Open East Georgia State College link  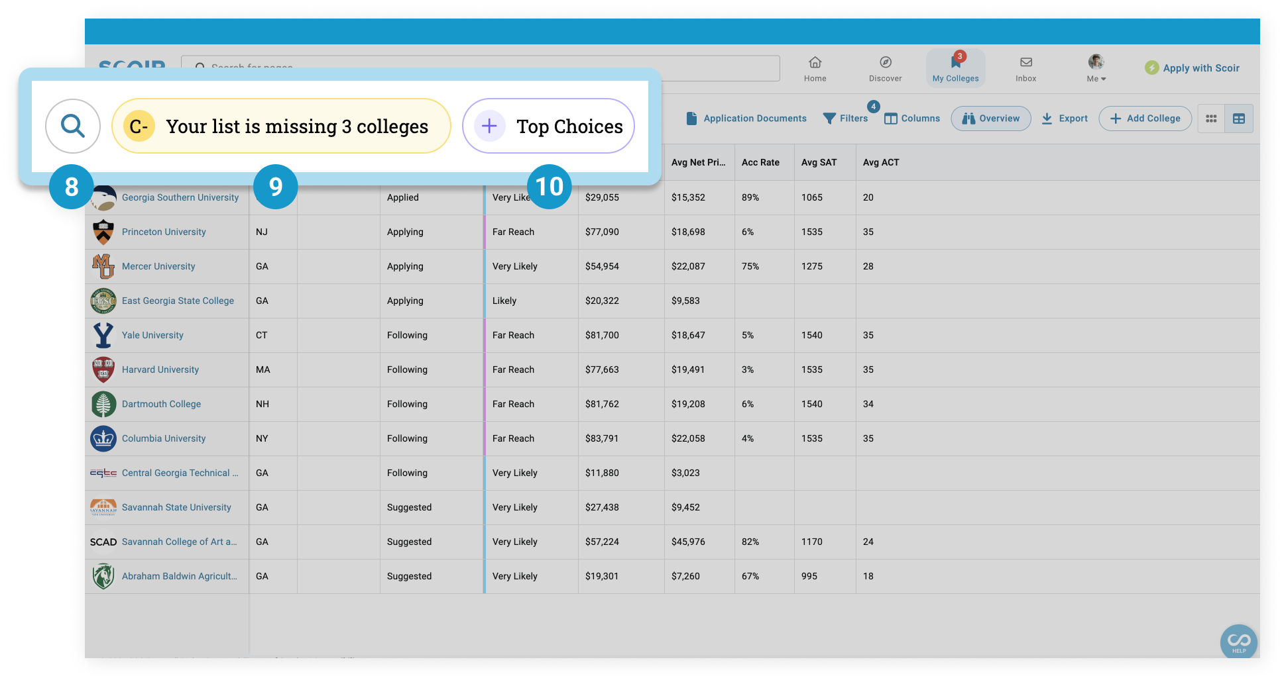pos(178,301)
